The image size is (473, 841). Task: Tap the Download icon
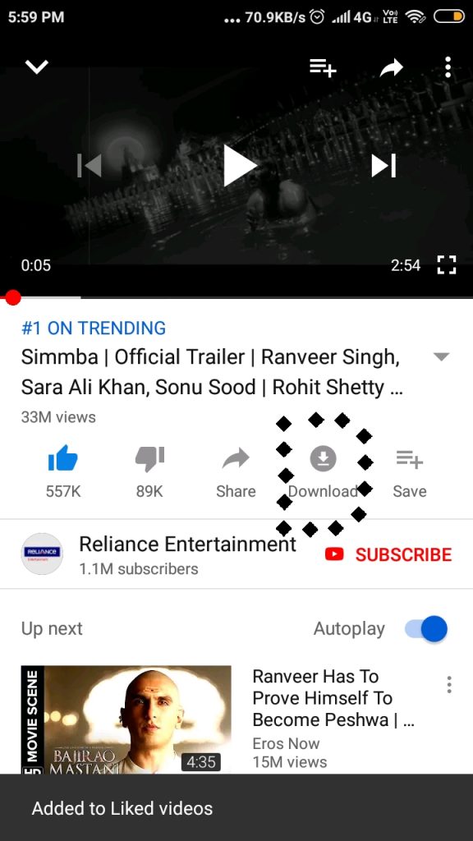click(x=323, y=458)
